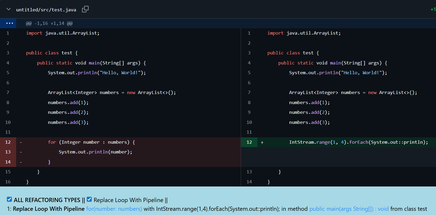This screenshot has height=215, width=436.
Task: Select left line number 1 of the import statement
Action: pos(8,33)
